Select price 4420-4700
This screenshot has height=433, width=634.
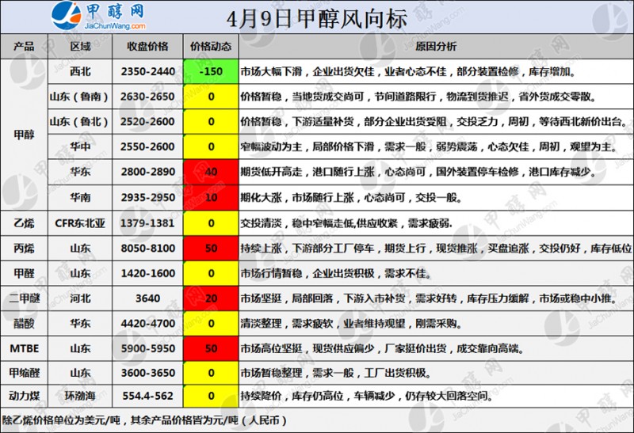(148, 324)
